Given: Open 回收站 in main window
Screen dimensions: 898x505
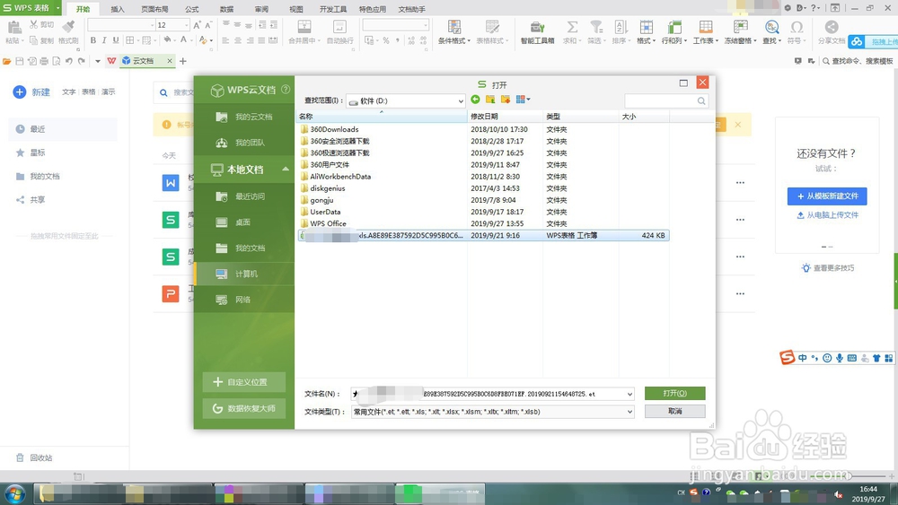Looking at the screenshot, I should 34,458.
